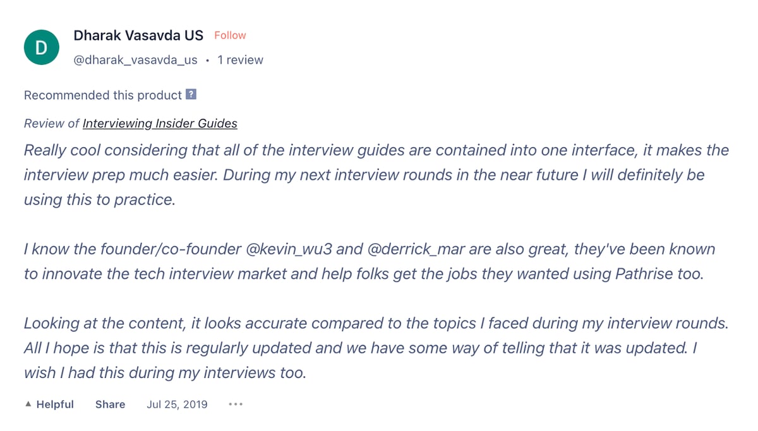Click the @derrick_mar mention
This screenshot has width=758, height=431.
(x=414, y=249)
